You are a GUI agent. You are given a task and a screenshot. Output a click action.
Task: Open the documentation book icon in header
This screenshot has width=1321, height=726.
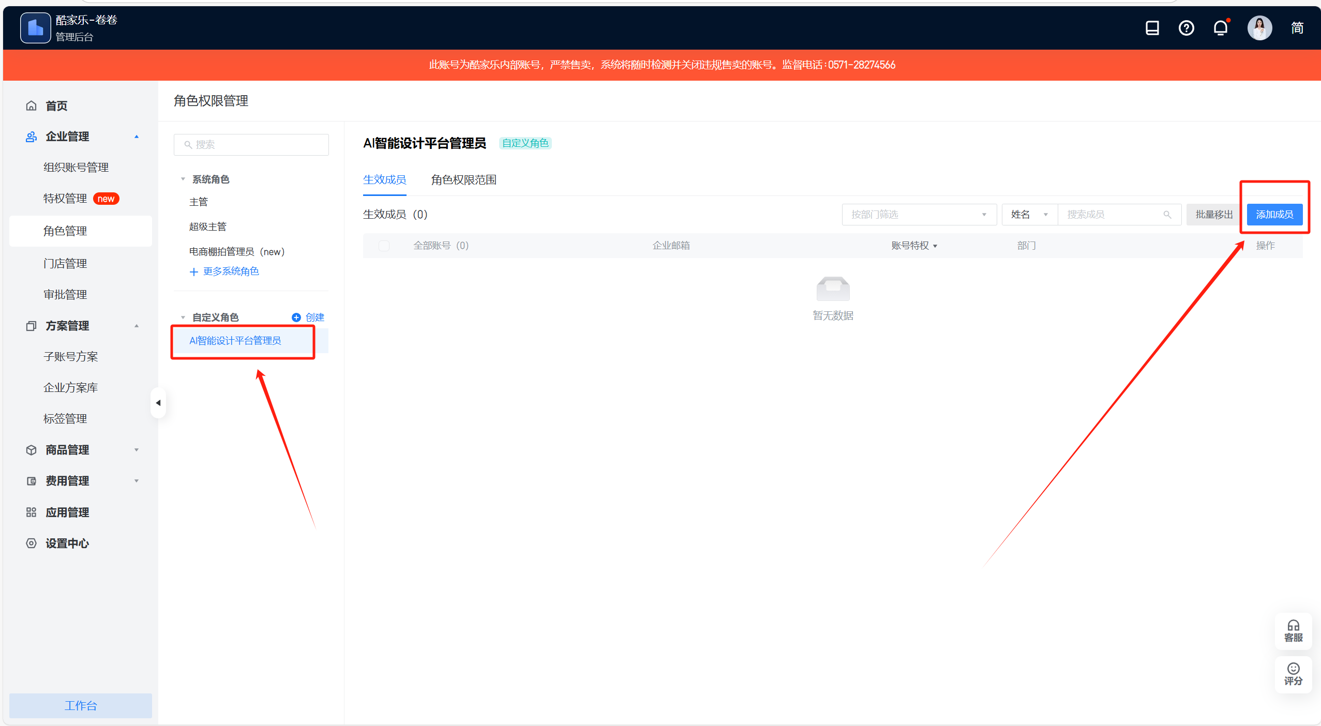[1152, 28]
